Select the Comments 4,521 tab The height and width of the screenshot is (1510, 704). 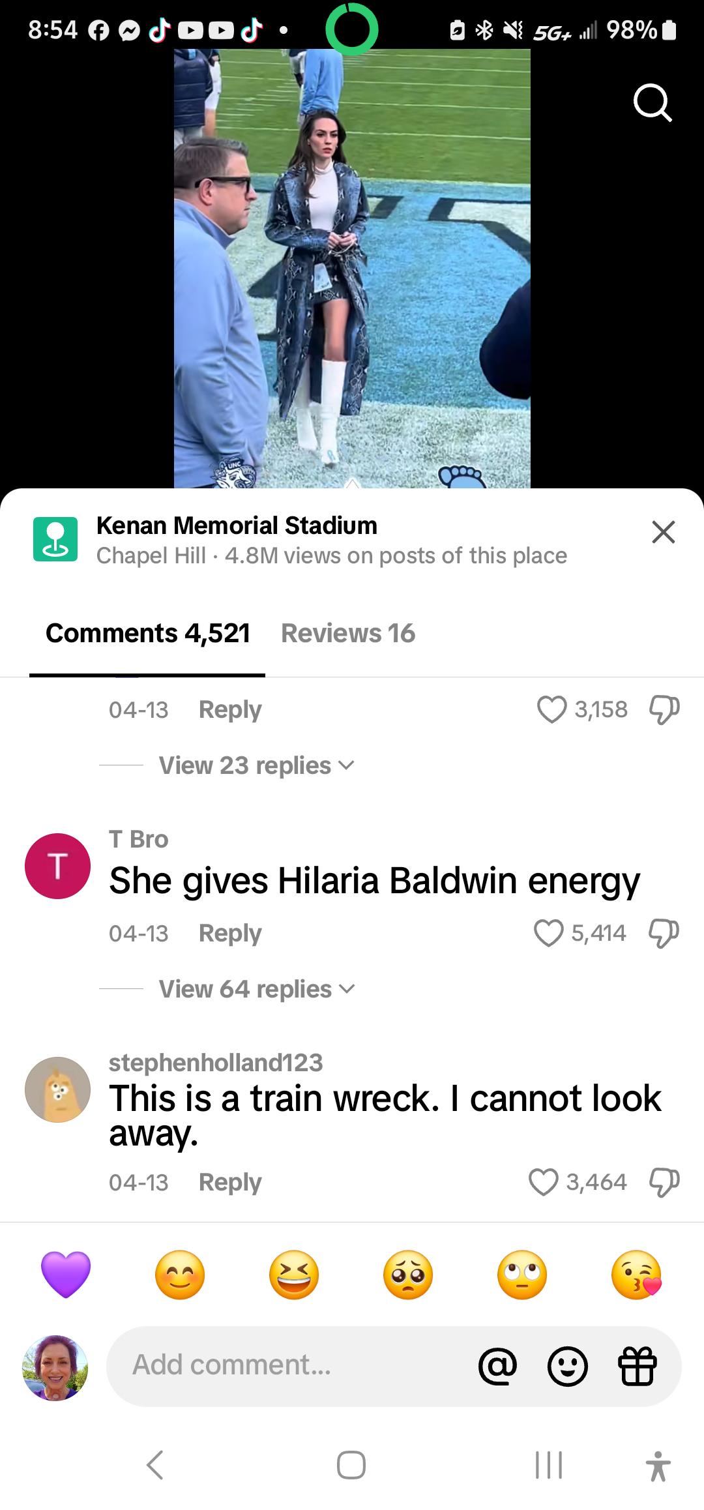pos(148,633)
